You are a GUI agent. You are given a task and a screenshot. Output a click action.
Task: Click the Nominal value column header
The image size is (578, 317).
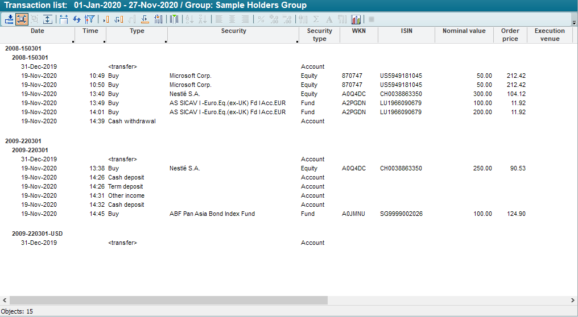[464, 31]
